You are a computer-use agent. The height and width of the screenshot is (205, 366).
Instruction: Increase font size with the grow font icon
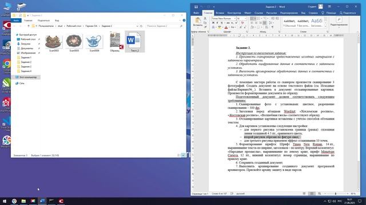(x=240, y=27)
